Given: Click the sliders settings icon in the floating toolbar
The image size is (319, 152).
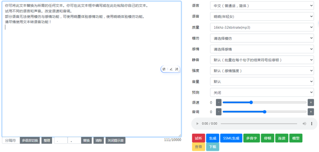Looking at the screenshot, I should (164, 69).
